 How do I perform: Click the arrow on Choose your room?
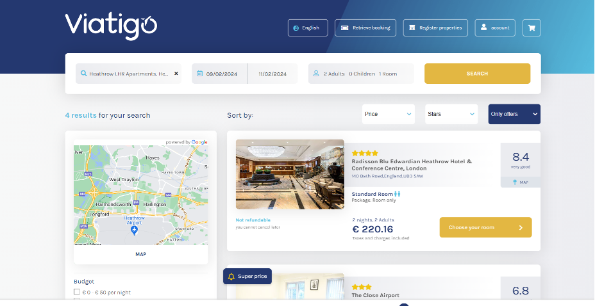(x=521, y=228)
